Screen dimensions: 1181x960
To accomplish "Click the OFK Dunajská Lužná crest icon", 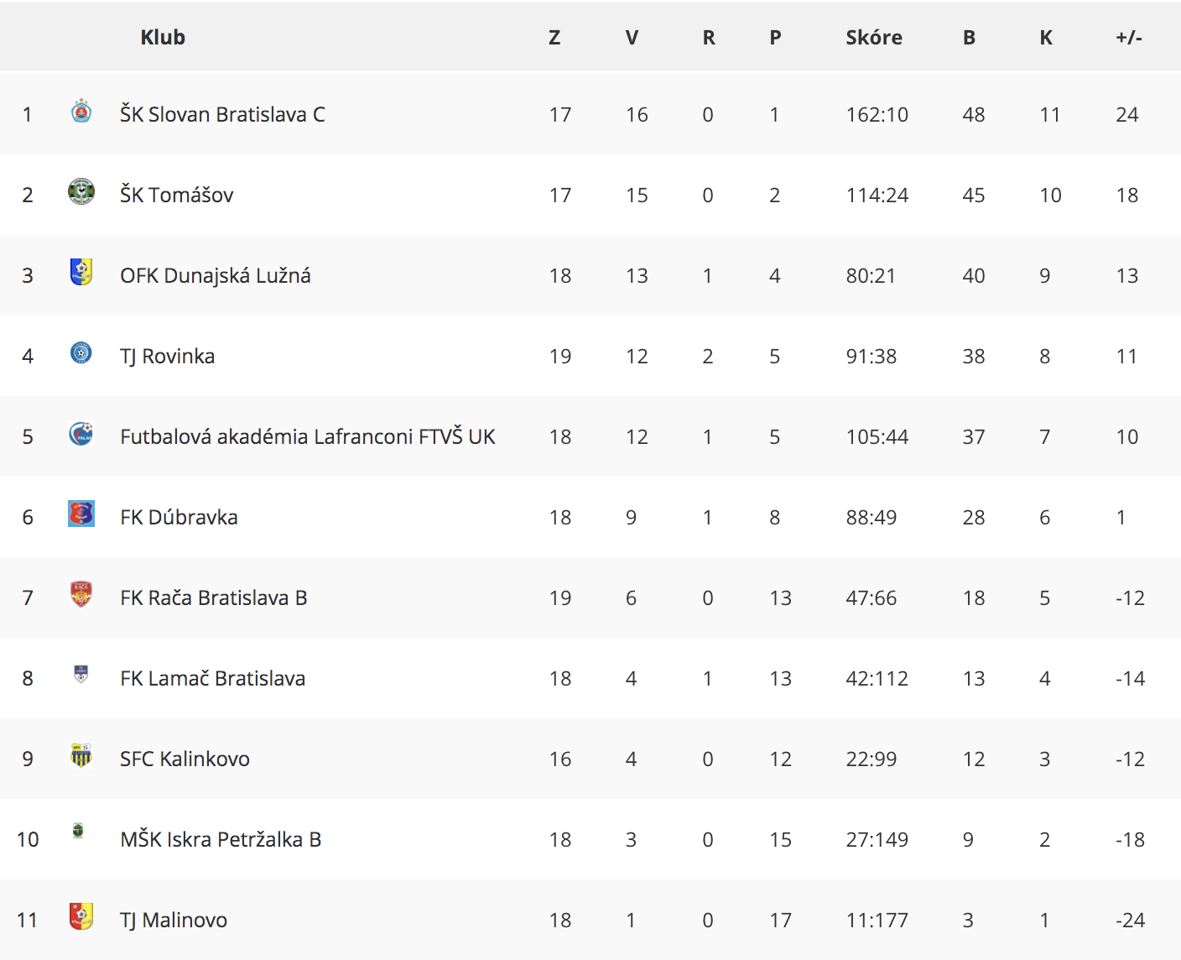I will pyautogui.click(x=81, y=272).
